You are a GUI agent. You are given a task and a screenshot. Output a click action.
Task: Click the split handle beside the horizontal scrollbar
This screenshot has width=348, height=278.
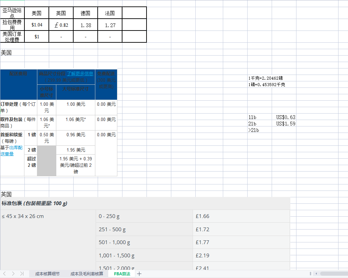(x=310, y=274)
